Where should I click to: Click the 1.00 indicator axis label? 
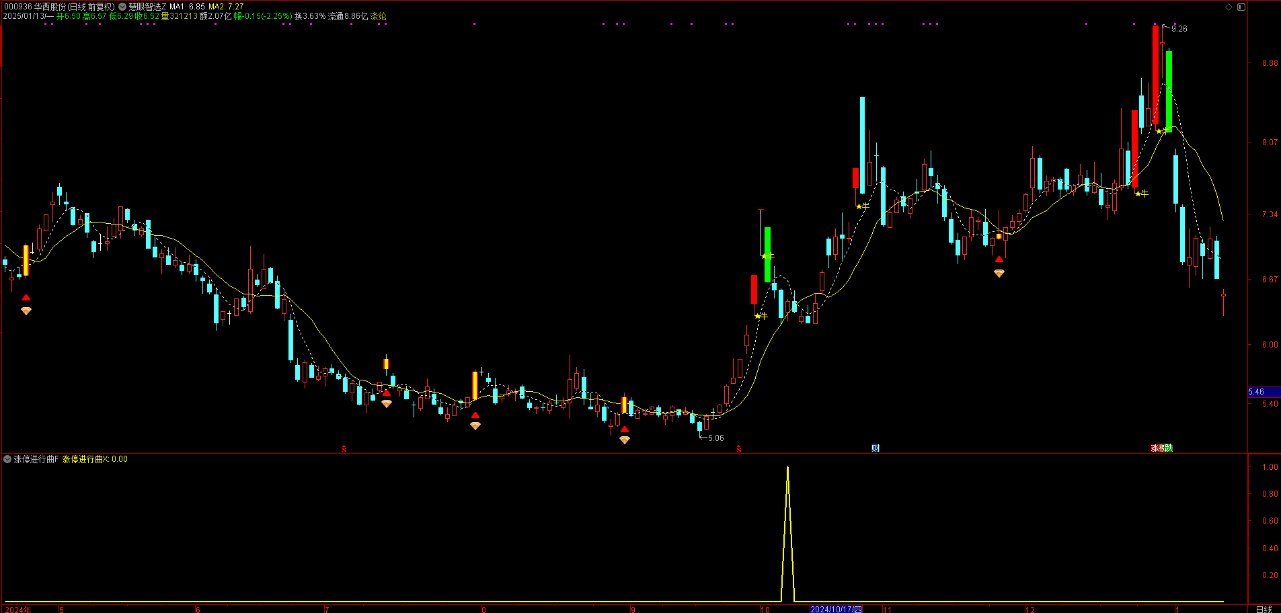[x=1270, y=467]
